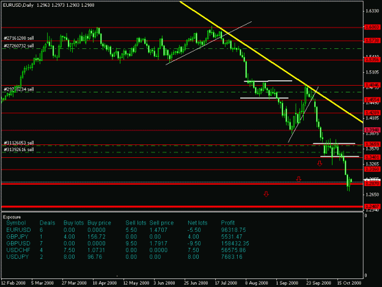Click the 18 Apr 2008 date label
This screenshot has width=382, height=287.
[105, 283]
